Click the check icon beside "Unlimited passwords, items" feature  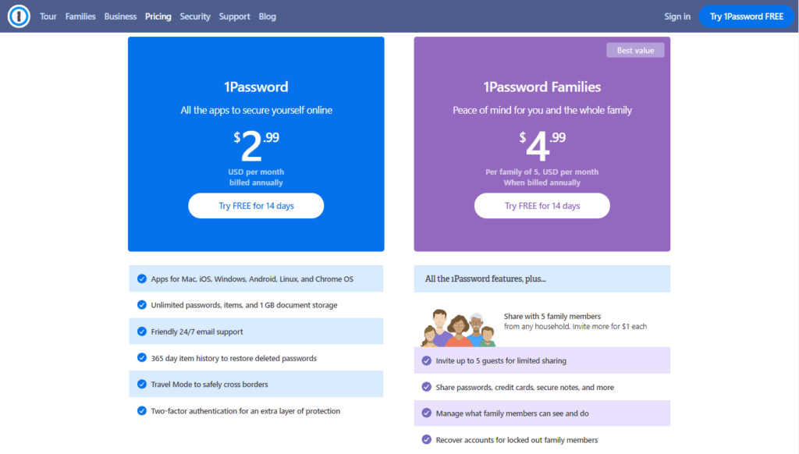[x=142, y=304]
